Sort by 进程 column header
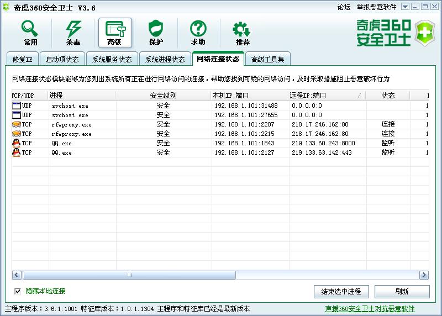The image size is (442, 316). [x=82, y=96]
